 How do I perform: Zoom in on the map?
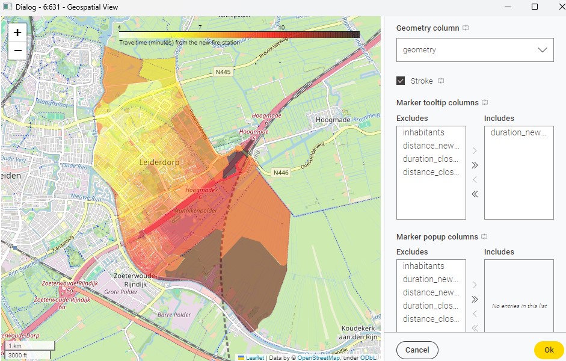(x=17, y=33)
